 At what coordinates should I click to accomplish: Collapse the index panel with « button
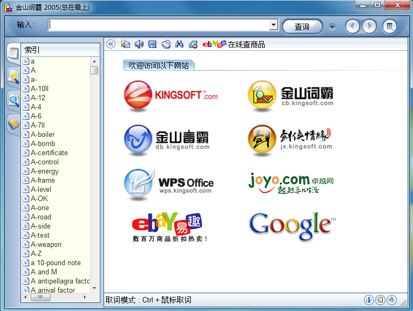pyautogui.click(x=111, y=44)
